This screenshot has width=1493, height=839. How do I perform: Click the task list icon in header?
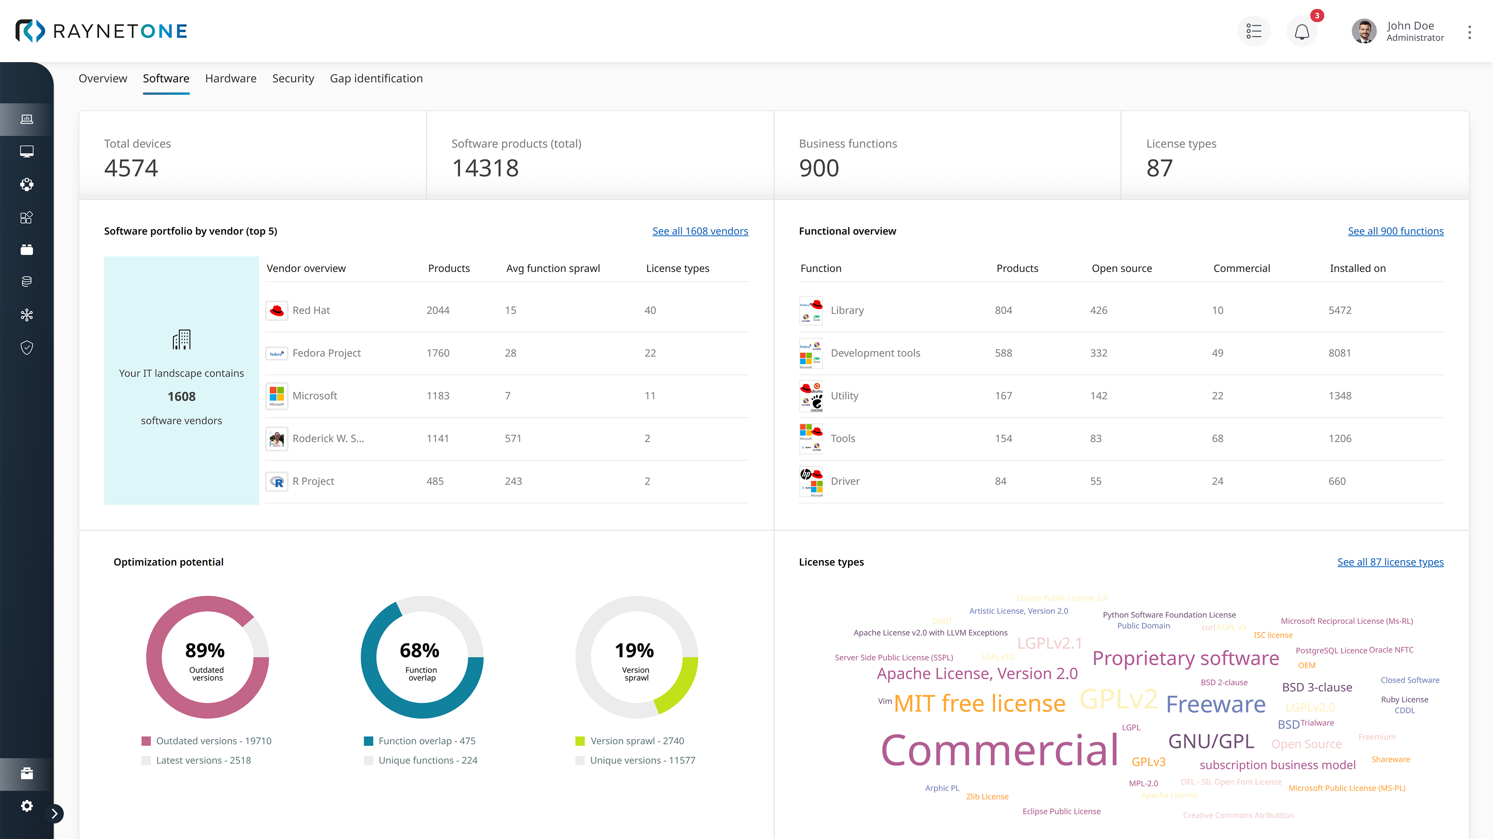click(x=1253, y=31)
